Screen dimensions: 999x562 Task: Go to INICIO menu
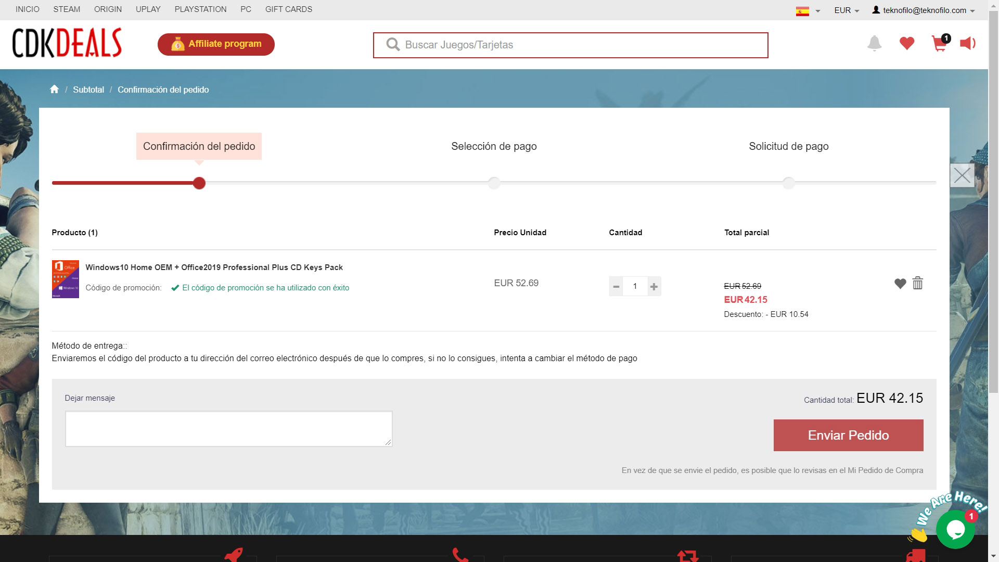(x=28, y=9)
